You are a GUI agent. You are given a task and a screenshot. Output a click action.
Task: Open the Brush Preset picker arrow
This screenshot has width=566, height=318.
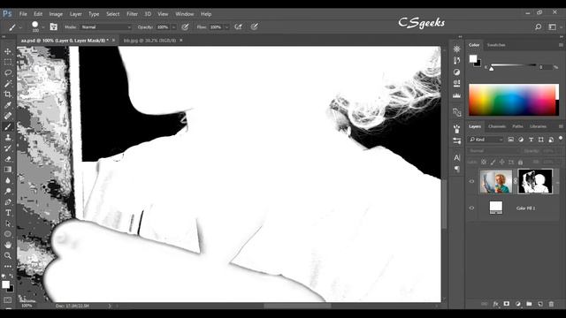pos(43,27)
